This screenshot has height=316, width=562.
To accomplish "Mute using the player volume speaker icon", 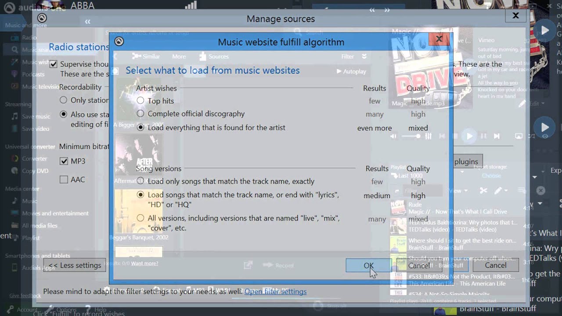I will click(393, 136).
